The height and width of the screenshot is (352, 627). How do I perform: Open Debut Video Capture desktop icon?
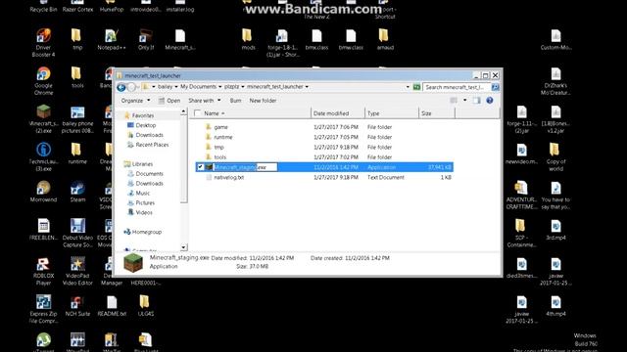coord(77,233)
